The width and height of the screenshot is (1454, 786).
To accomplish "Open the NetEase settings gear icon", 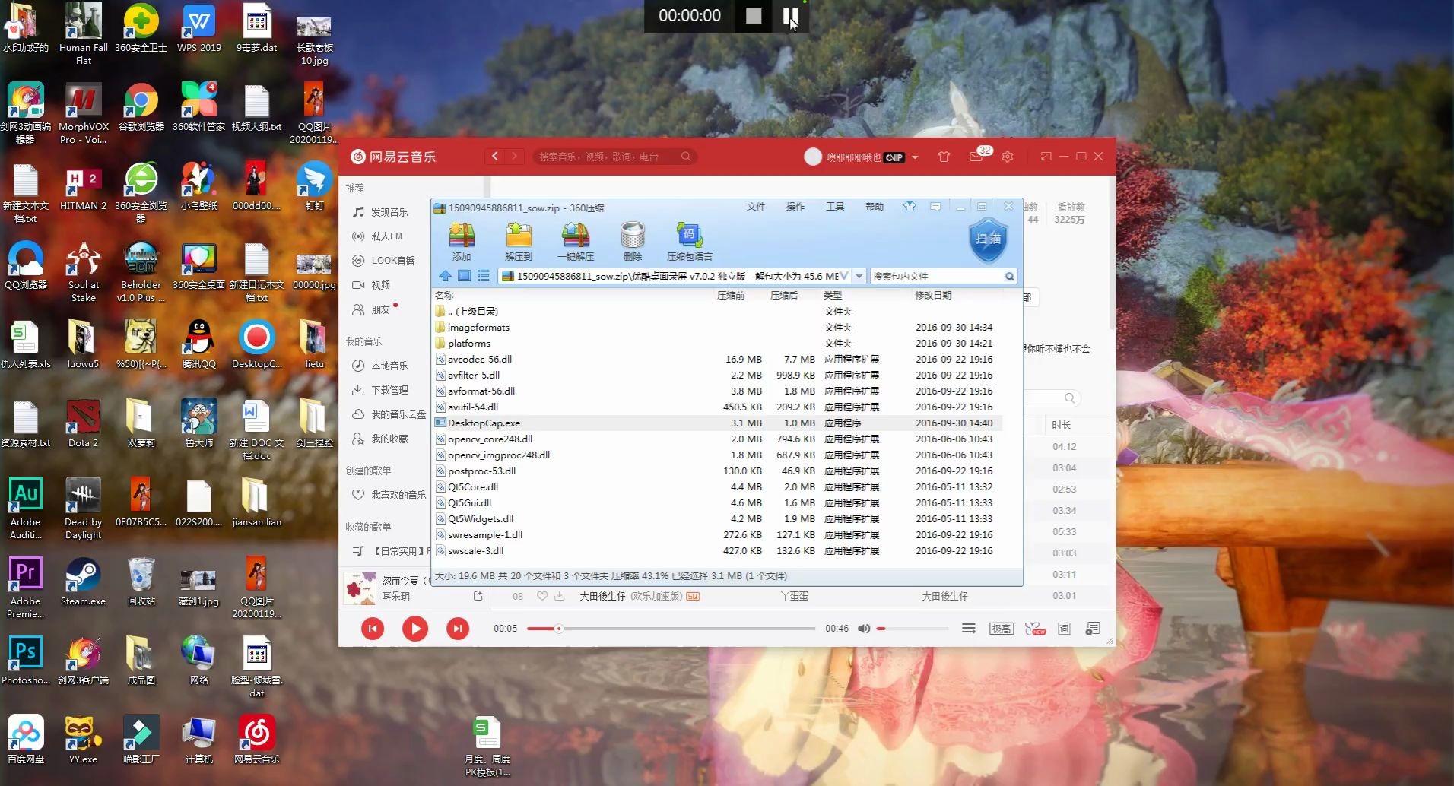I will pyautogui.click(x=1008, y=157).
